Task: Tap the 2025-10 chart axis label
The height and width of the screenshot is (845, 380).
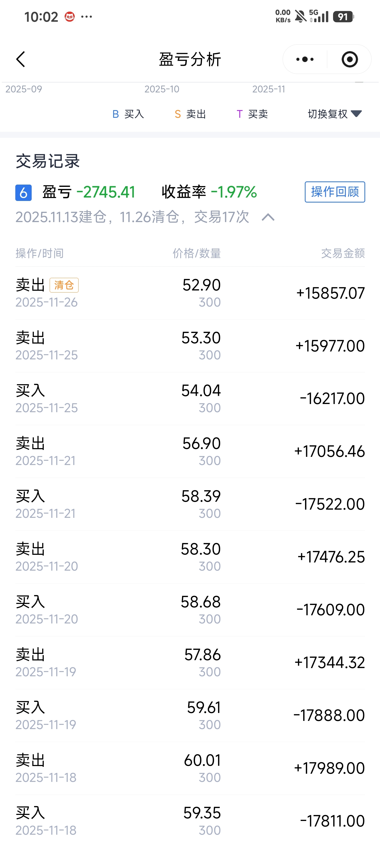Action: tap(162, 89)
